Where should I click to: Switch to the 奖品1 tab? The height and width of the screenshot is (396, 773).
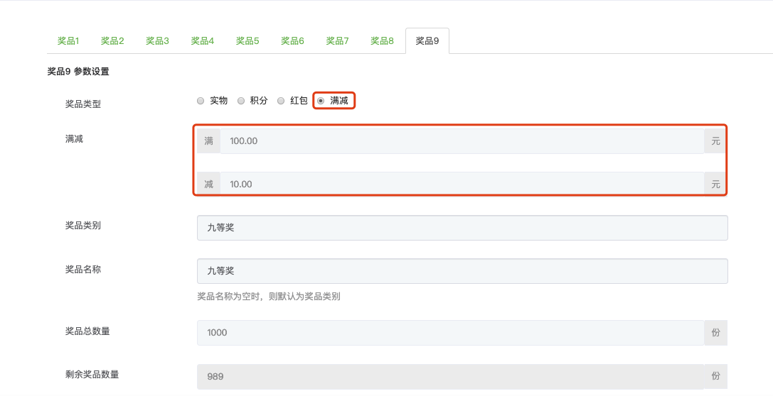68,41
